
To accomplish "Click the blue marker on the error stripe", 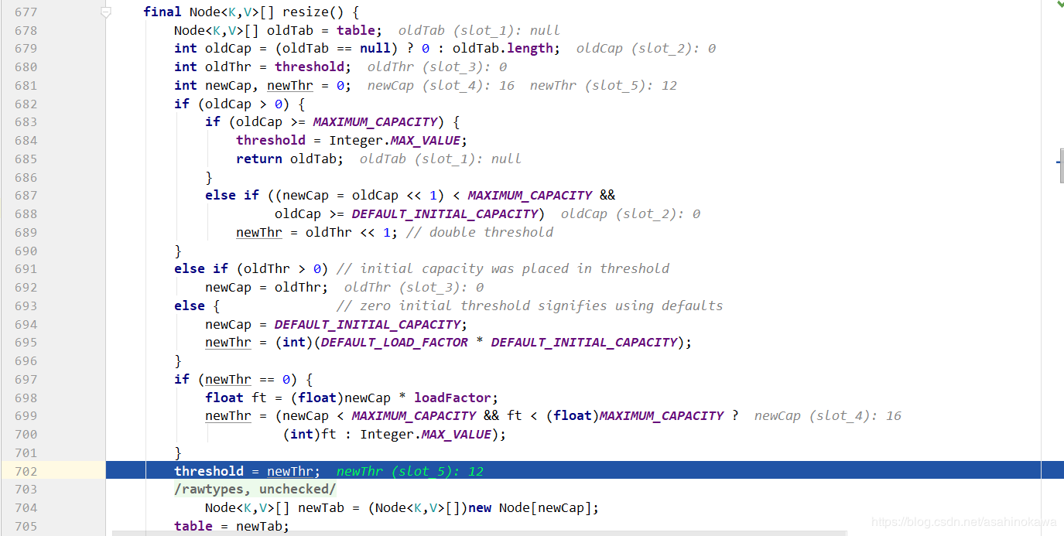I will [1059, 162].
